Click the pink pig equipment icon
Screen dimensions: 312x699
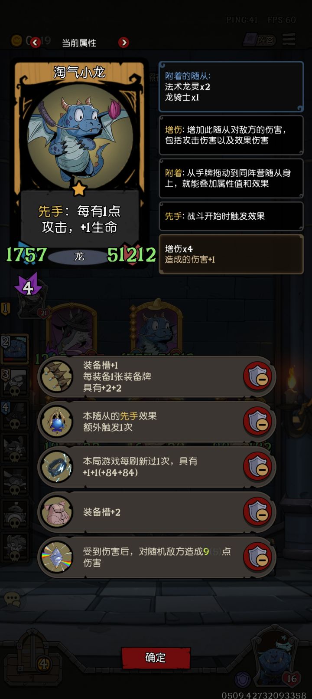57,512
